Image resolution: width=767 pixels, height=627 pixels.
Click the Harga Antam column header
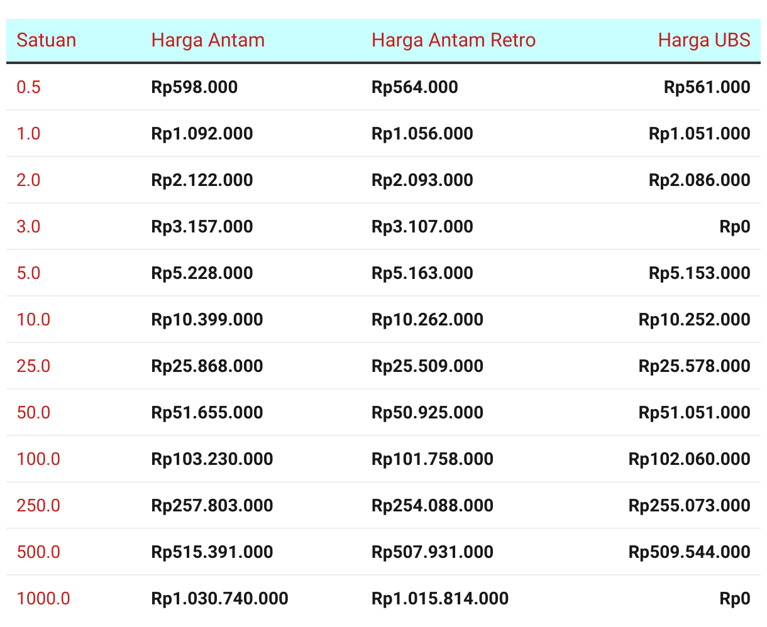tap(207, 40)
